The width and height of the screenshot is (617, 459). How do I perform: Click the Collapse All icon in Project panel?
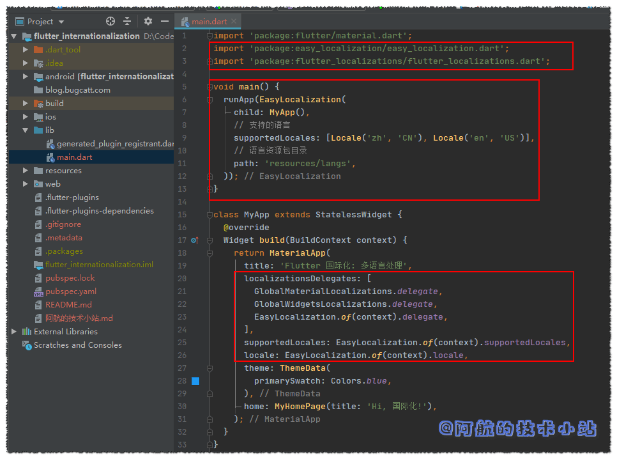coord(127,21)
